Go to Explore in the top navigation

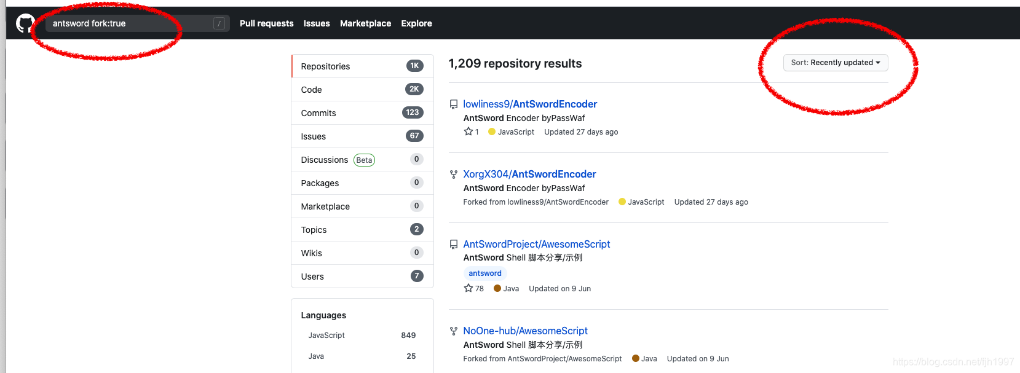click(416, 23)
